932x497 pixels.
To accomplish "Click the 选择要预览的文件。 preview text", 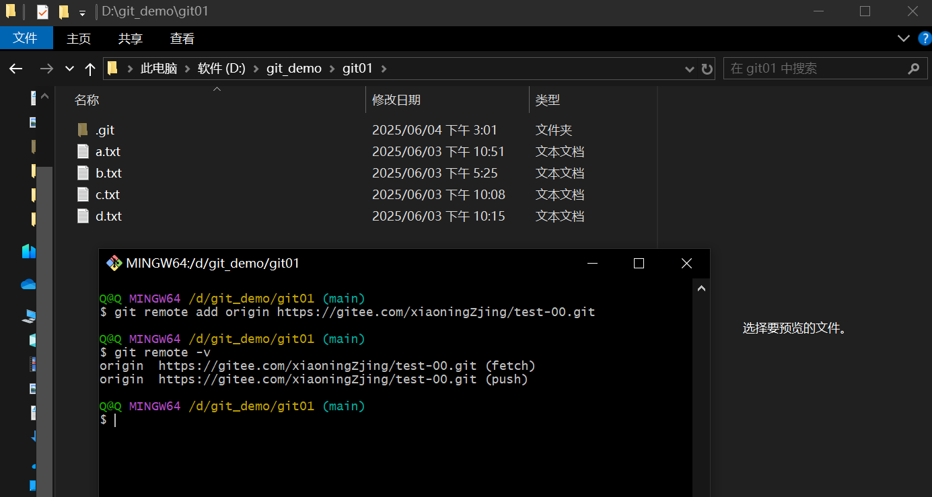I will tap(795, 328).
